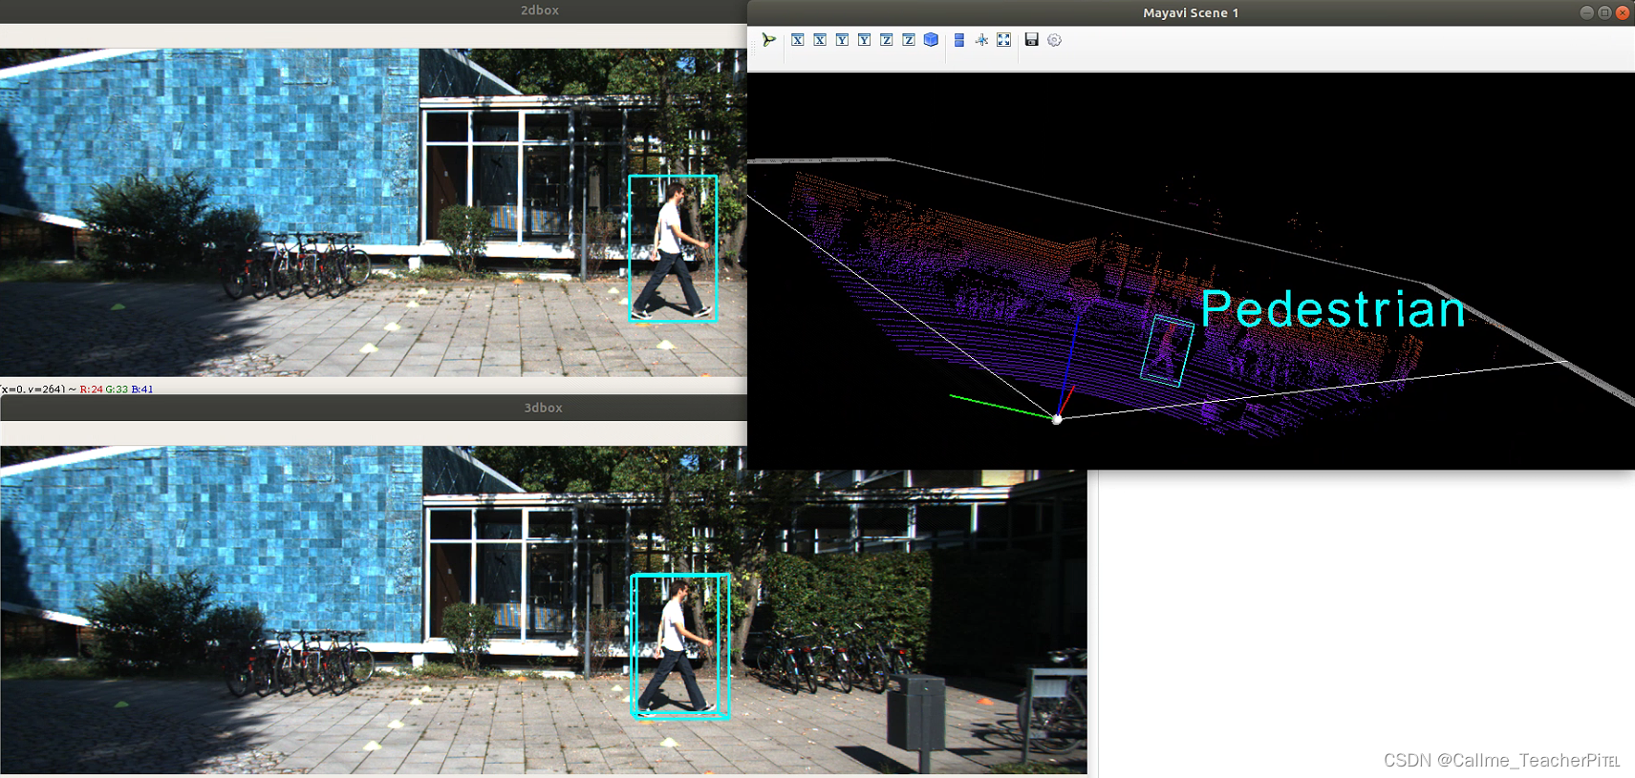View scene along the +X axis
This screenshot has height=778, width=1635.
pyautogui.click(x=820, y=40)
